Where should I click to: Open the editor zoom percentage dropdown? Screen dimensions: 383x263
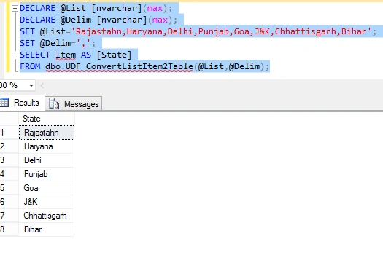pyautogui.click(x=31, y=85)
